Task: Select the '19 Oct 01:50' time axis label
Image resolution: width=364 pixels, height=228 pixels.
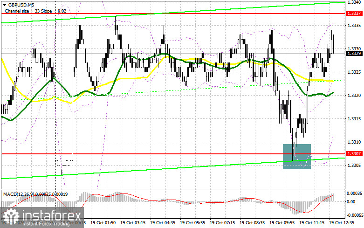Action: tap(103, 223)
